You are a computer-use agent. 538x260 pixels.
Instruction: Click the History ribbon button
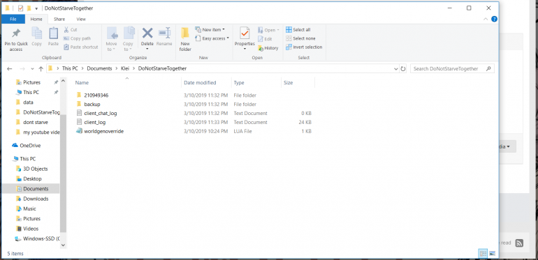click(268, 48)
